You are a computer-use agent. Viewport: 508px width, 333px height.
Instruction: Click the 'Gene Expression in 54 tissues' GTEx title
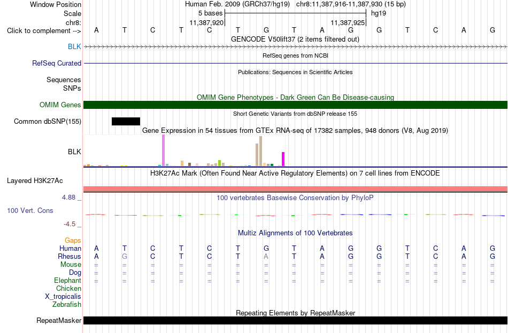pos(295,131)
